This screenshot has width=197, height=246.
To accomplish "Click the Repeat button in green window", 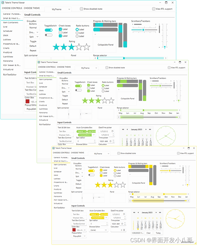I will click(x=65, y=103).
